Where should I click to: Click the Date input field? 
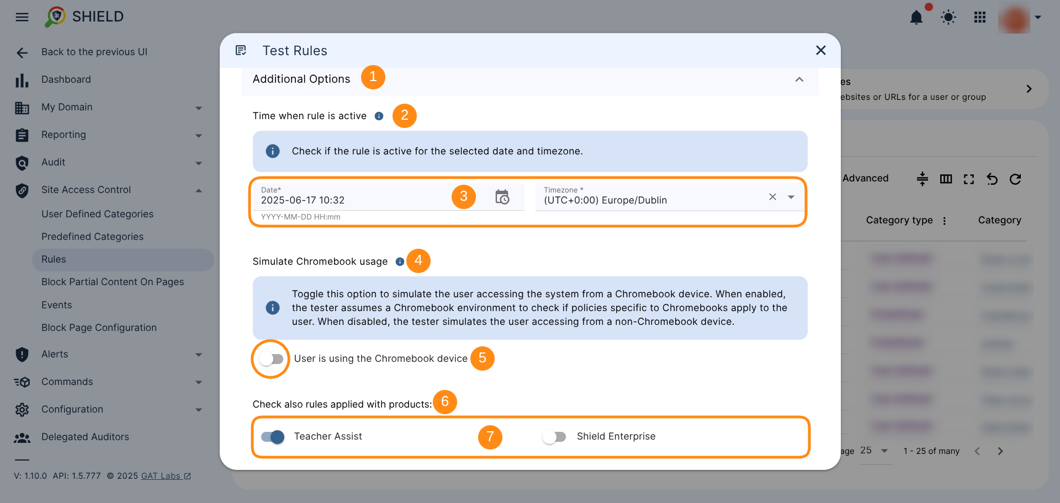pos(353,200)
